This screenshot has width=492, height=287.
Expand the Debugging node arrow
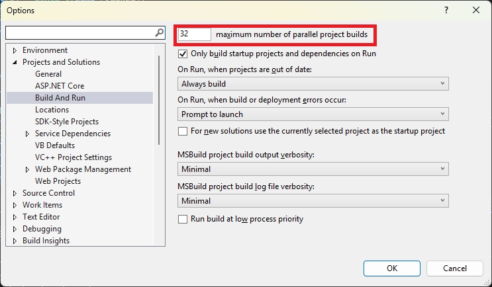pyautogui.click(x=15, y=229)
